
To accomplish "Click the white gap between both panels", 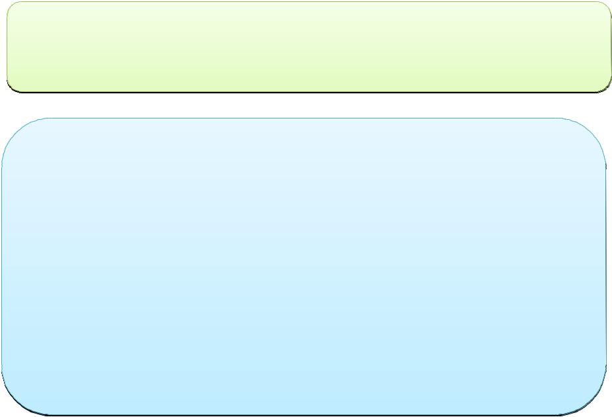I will click(x=306, y=105).
